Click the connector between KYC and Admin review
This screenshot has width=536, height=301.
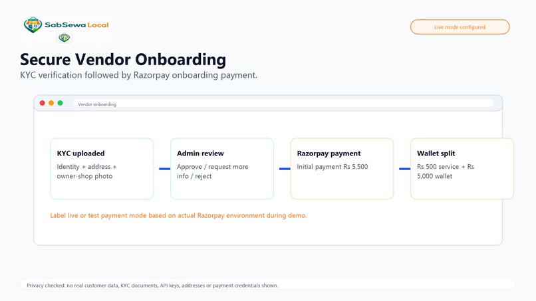[165, 168]
